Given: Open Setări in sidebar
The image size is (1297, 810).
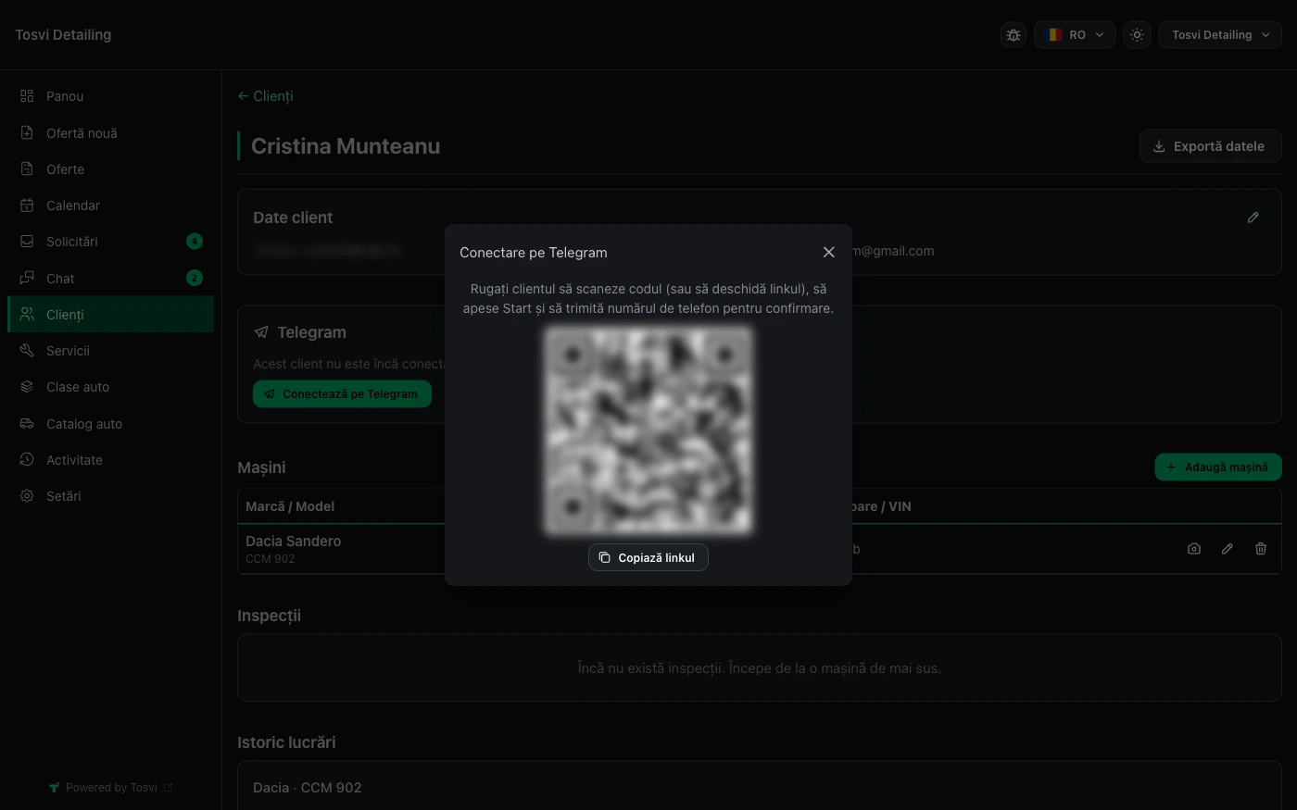Looking at the screenshot, I should [x=111, y=496].
